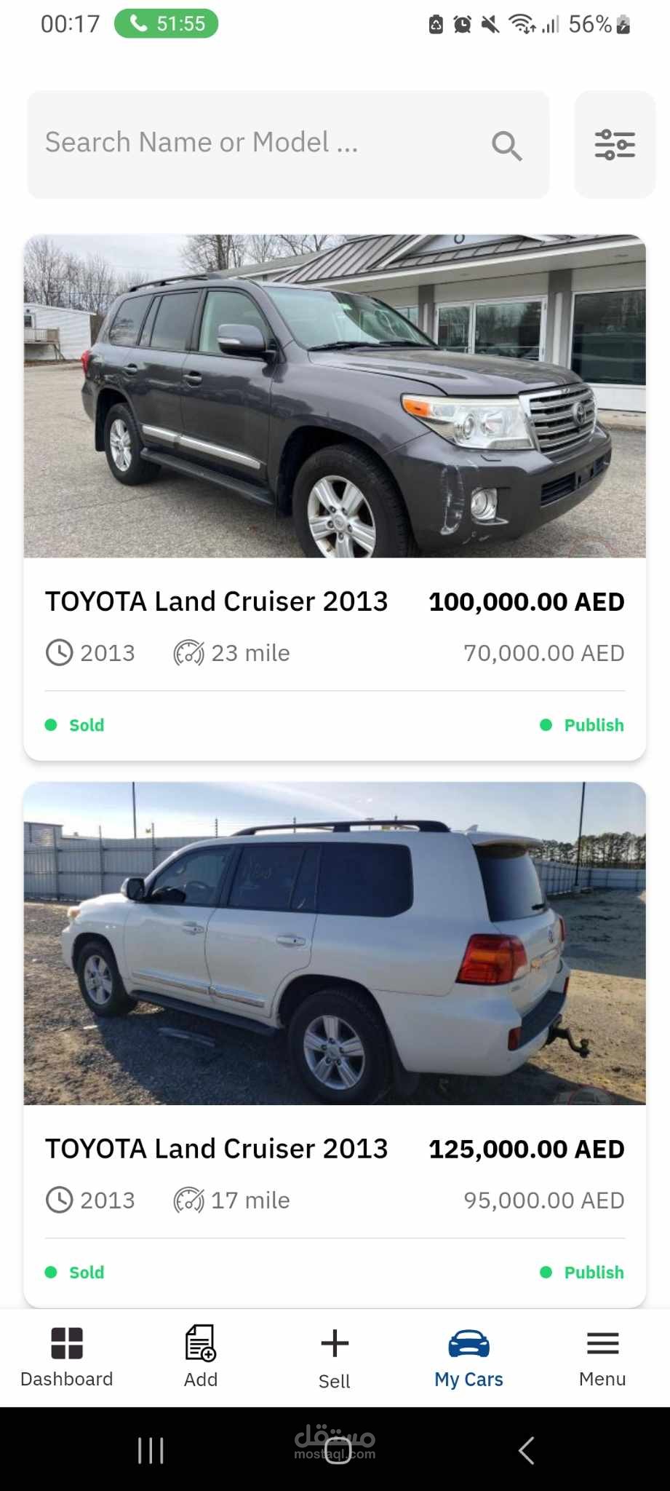The width and height of the screenshot is (670, 1491).
Task: Toggle Sold status on gray Land Cruiser
Action: click(75, 725)
